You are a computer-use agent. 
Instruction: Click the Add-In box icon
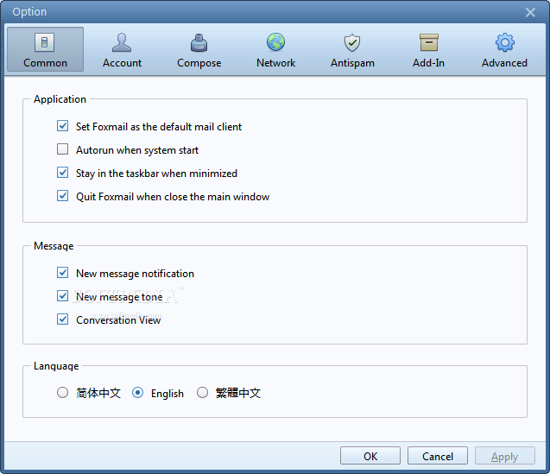pos(428,42)
